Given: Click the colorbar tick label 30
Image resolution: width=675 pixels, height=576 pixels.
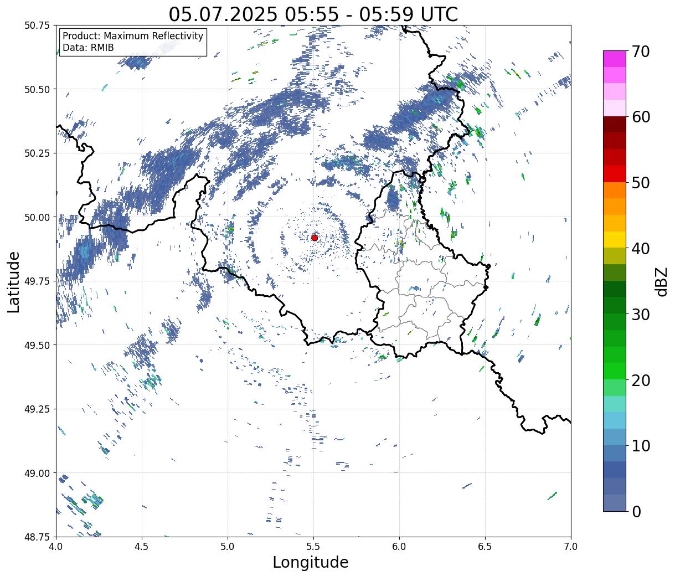Looking at the screenshot, I should coord(642,314).
